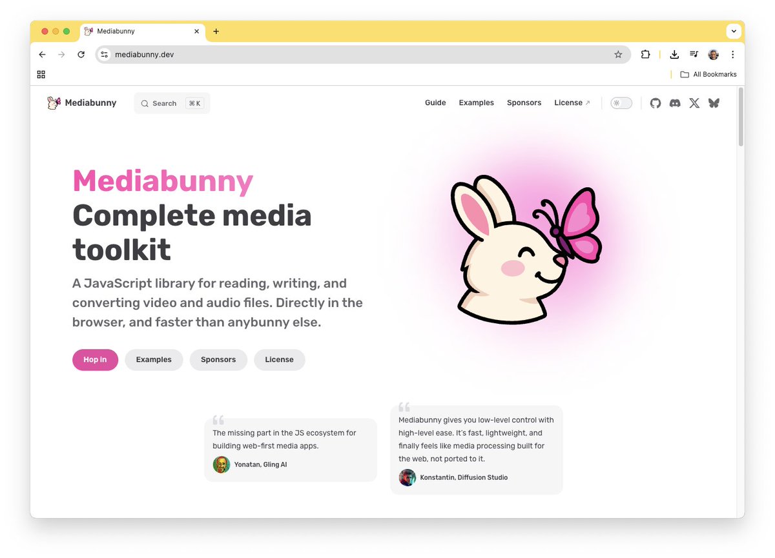The image size is (775, 558).
Task: Click the Mediabunny logo in header
Action: (54, 103)
